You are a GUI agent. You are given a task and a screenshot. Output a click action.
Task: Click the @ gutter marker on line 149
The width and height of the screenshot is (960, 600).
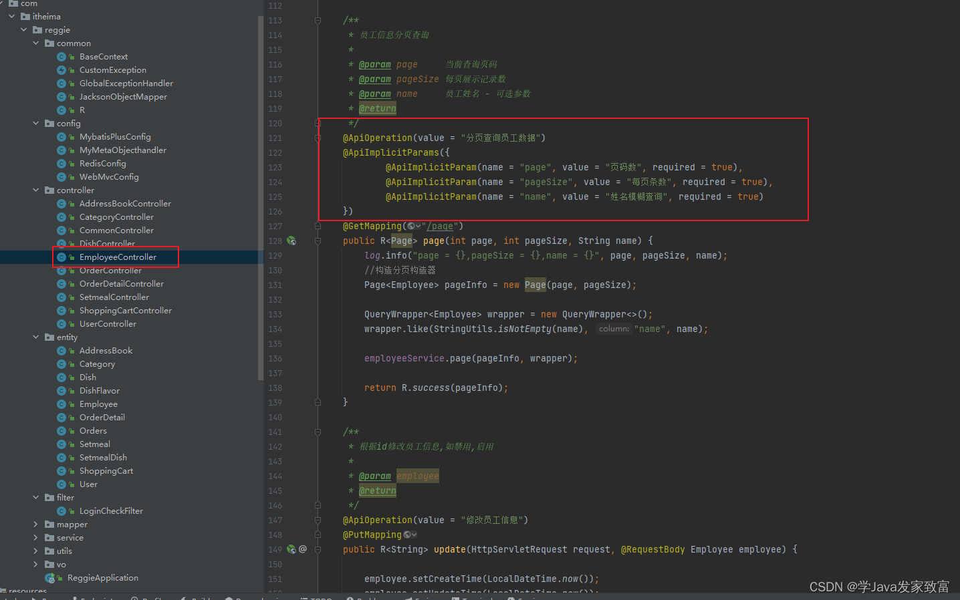[303, 549]
